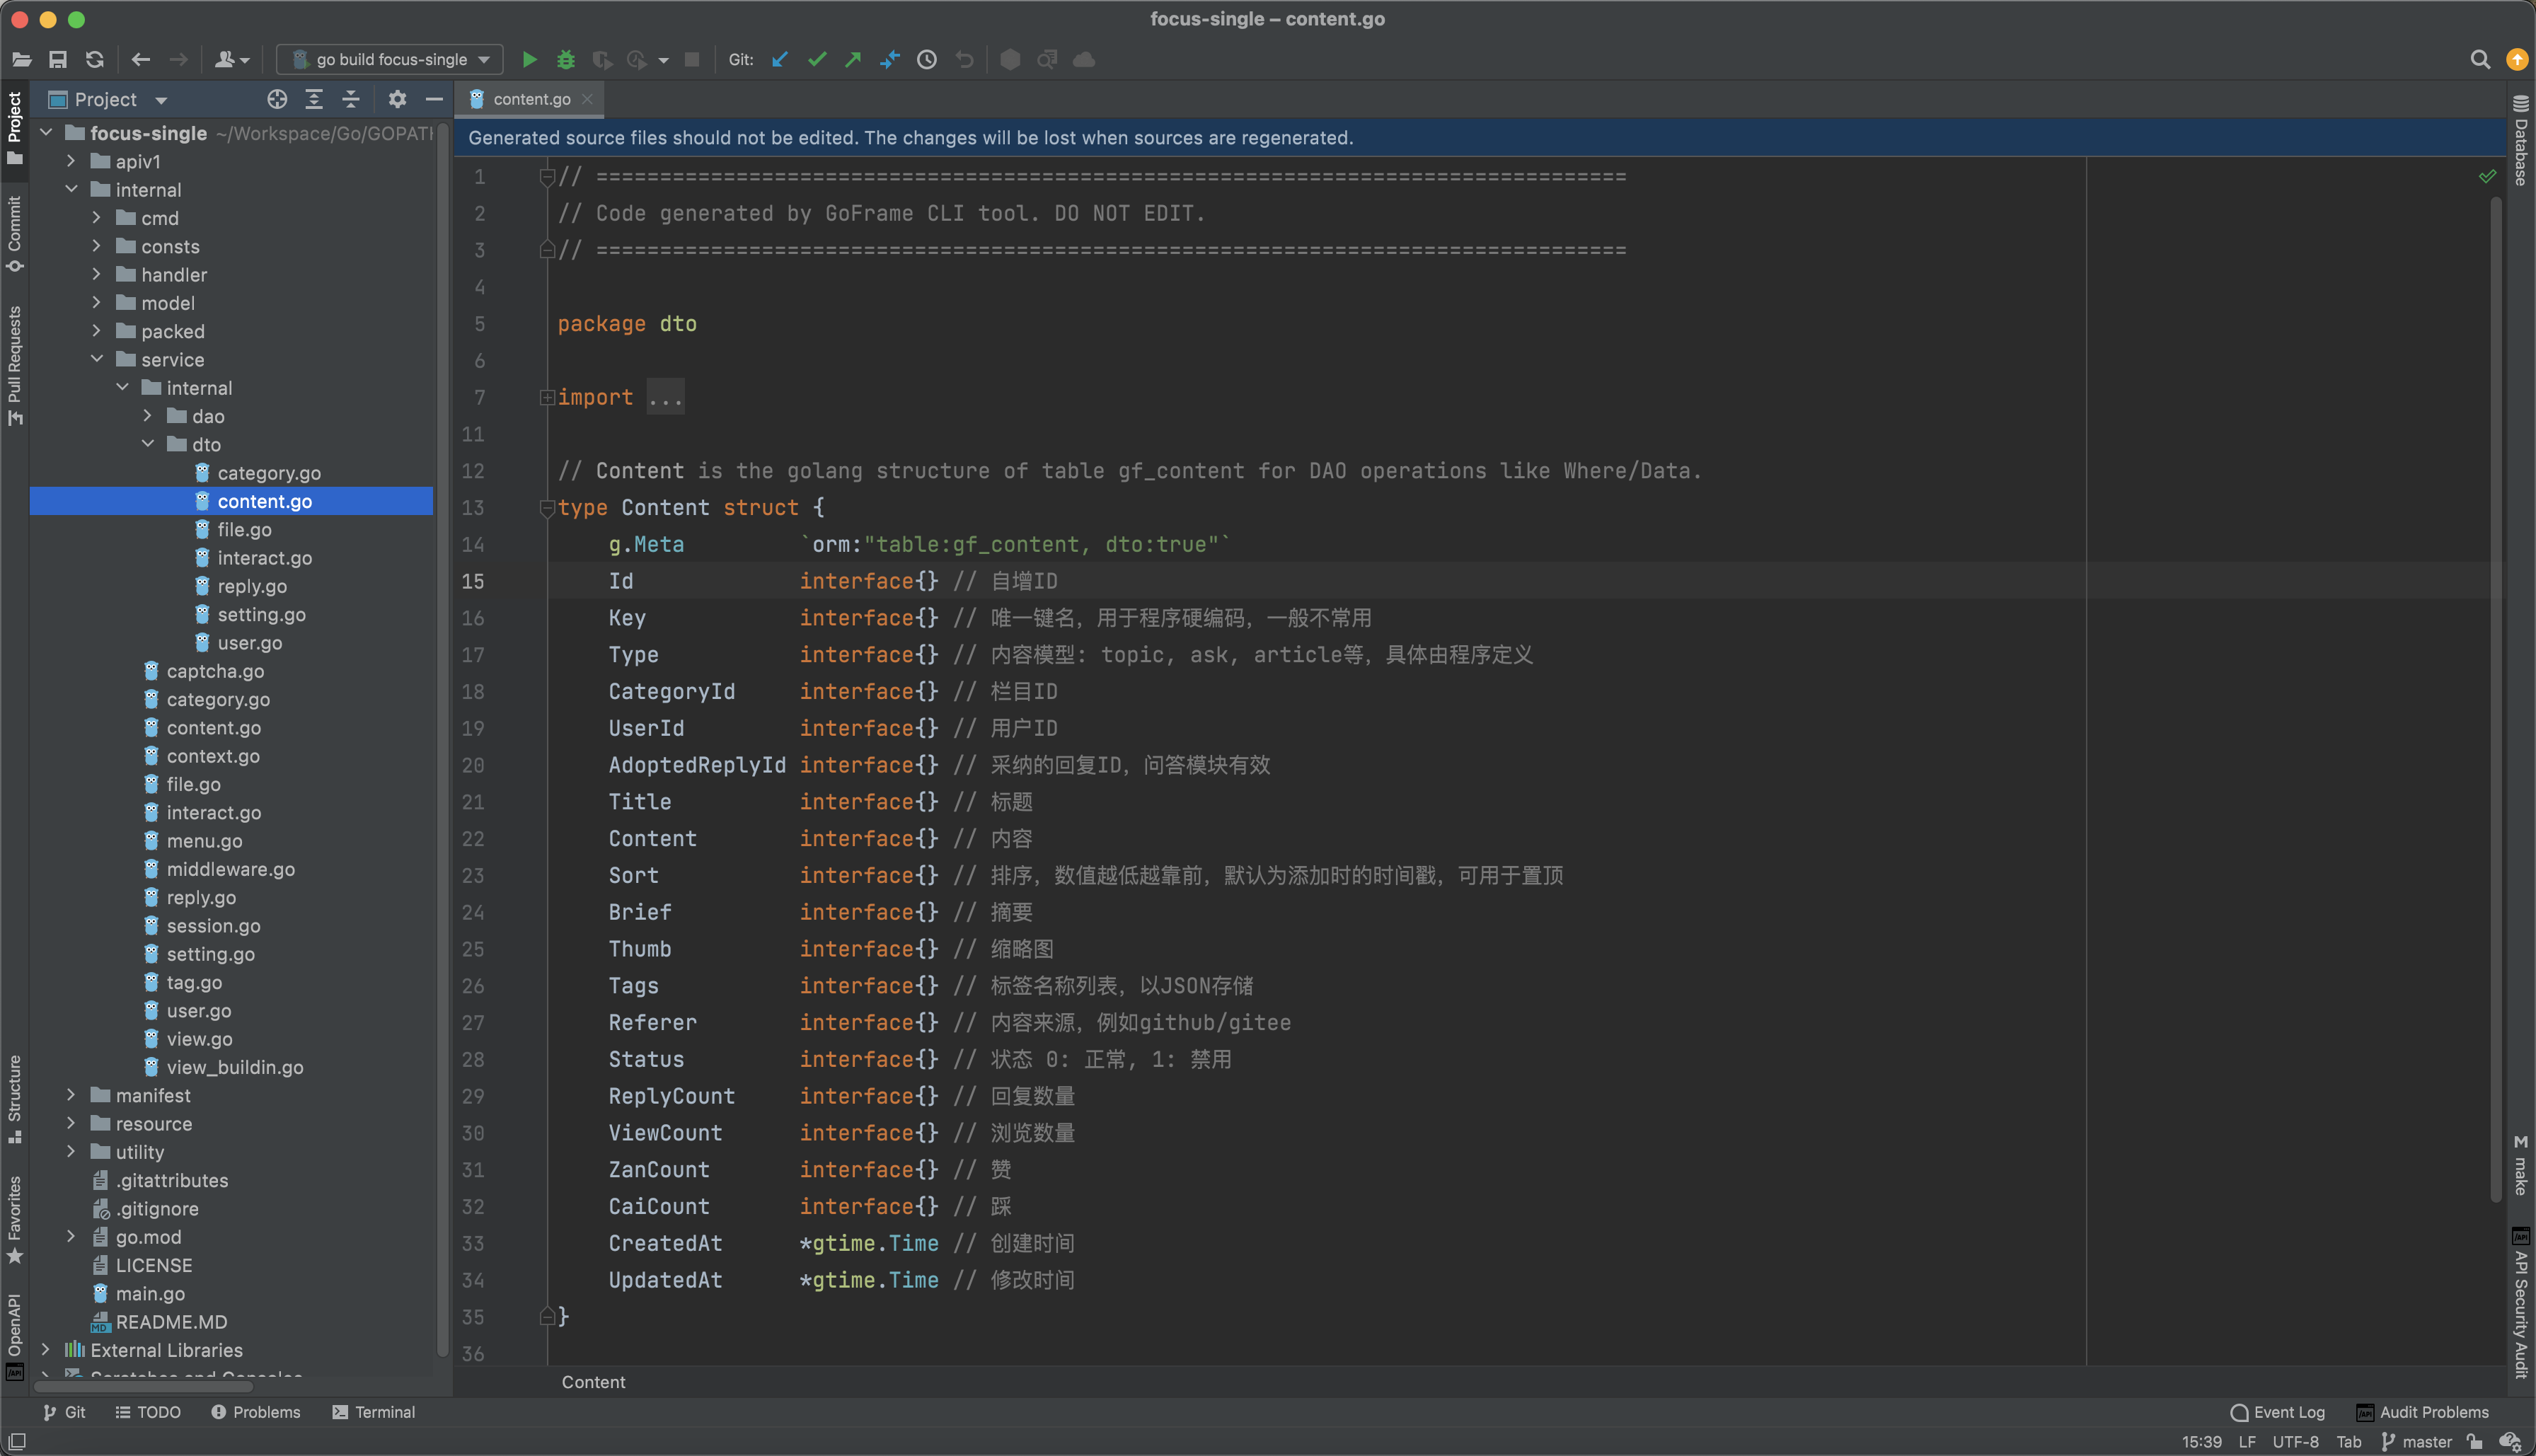Update project via the blue Git arrow
Image resolution: width=2536 pixels, height=1456 pixels.
coord(780,59)
